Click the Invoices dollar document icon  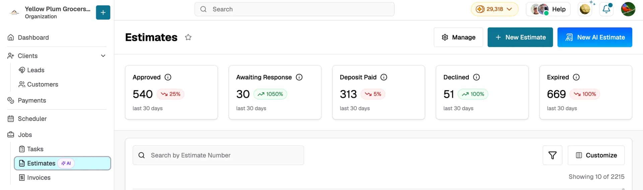click(22, 178)
